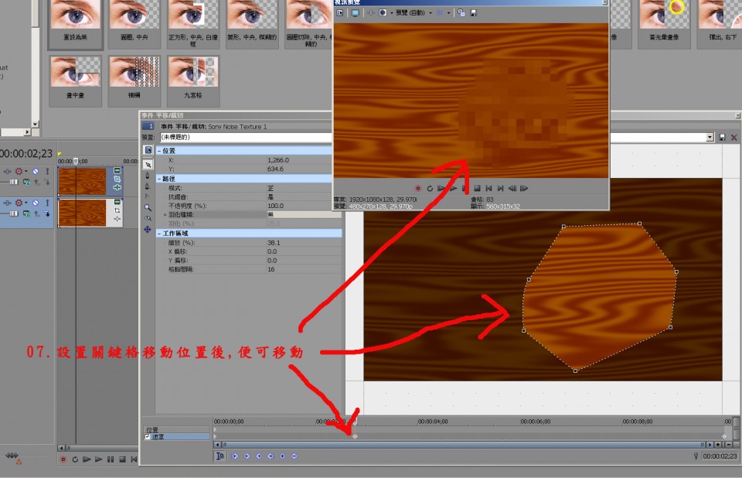742x478 pixels.
Task: Click the preview window's record button
Action: click(x=418, y=188)
